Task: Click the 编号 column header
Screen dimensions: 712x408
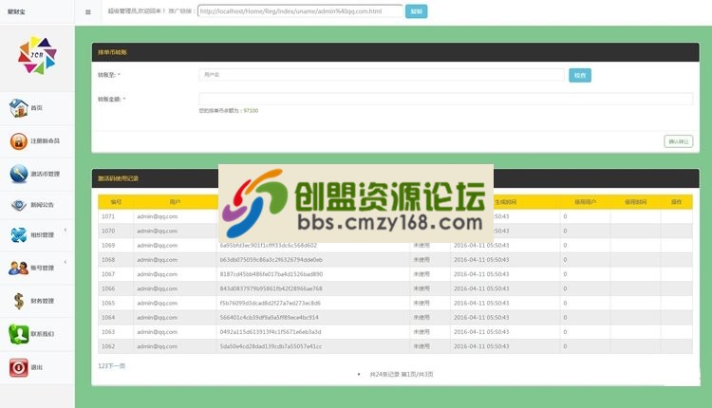Action: click(116, 202)
